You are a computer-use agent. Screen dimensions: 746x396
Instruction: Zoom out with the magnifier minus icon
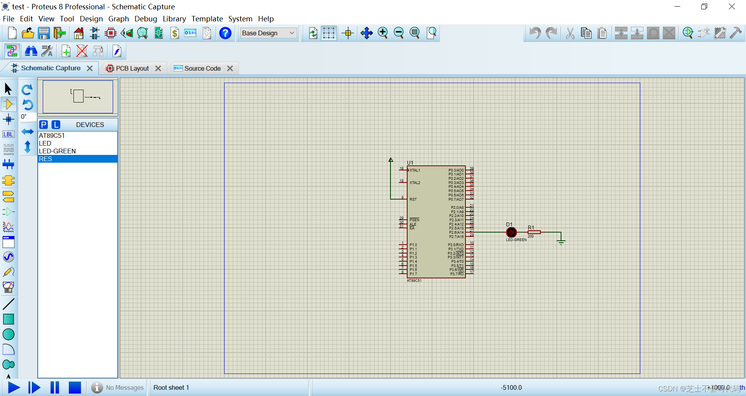[x=399, y=33]
